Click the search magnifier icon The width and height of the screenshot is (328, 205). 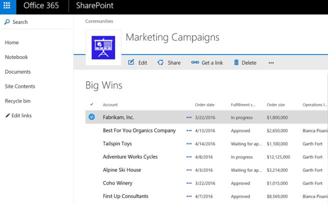7,22
